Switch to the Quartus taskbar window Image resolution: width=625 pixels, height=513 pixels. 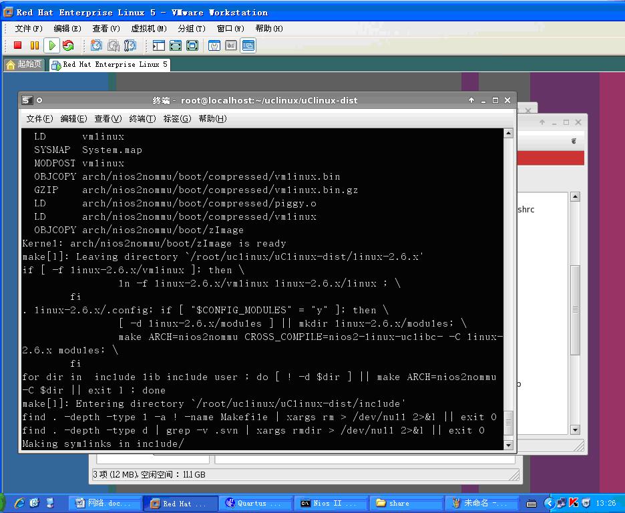pyautogui.click(x=256, y=504)
